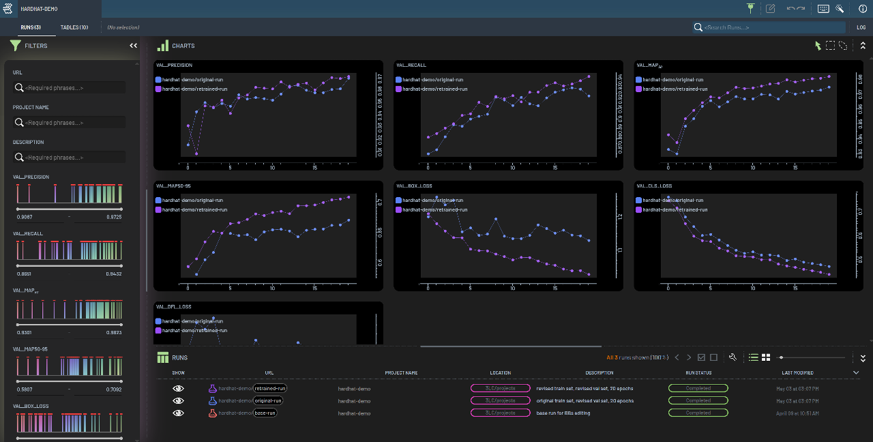The height and width of the screenshot is (442, 873).
Task: Open the keyboard shortcuts icon
Action: [x=823, y=9]
